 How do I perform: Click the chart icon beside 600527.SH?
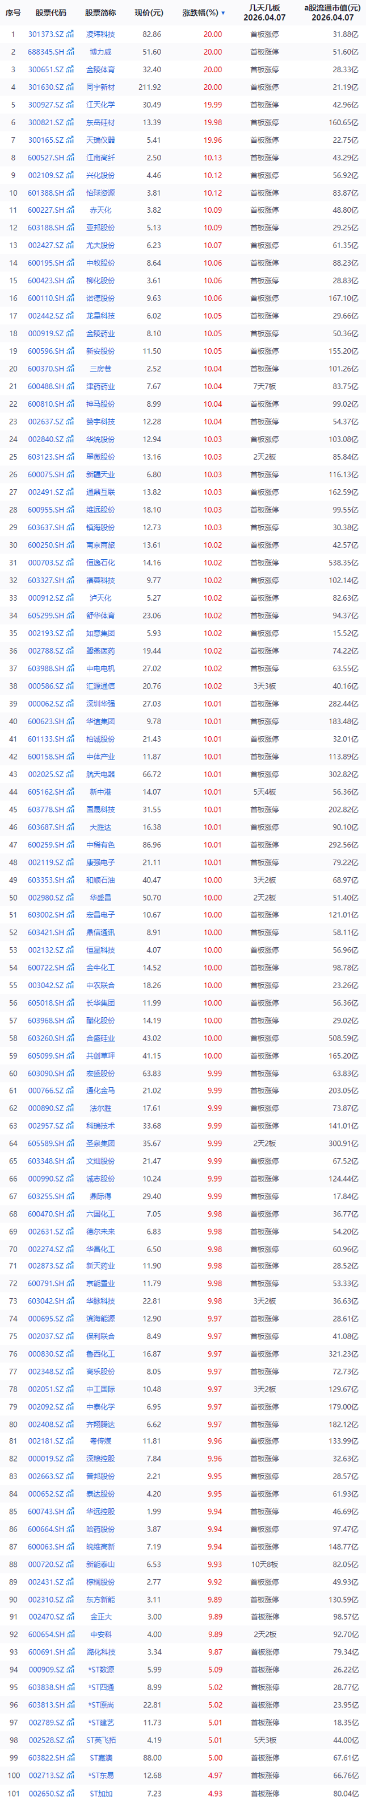70,158
